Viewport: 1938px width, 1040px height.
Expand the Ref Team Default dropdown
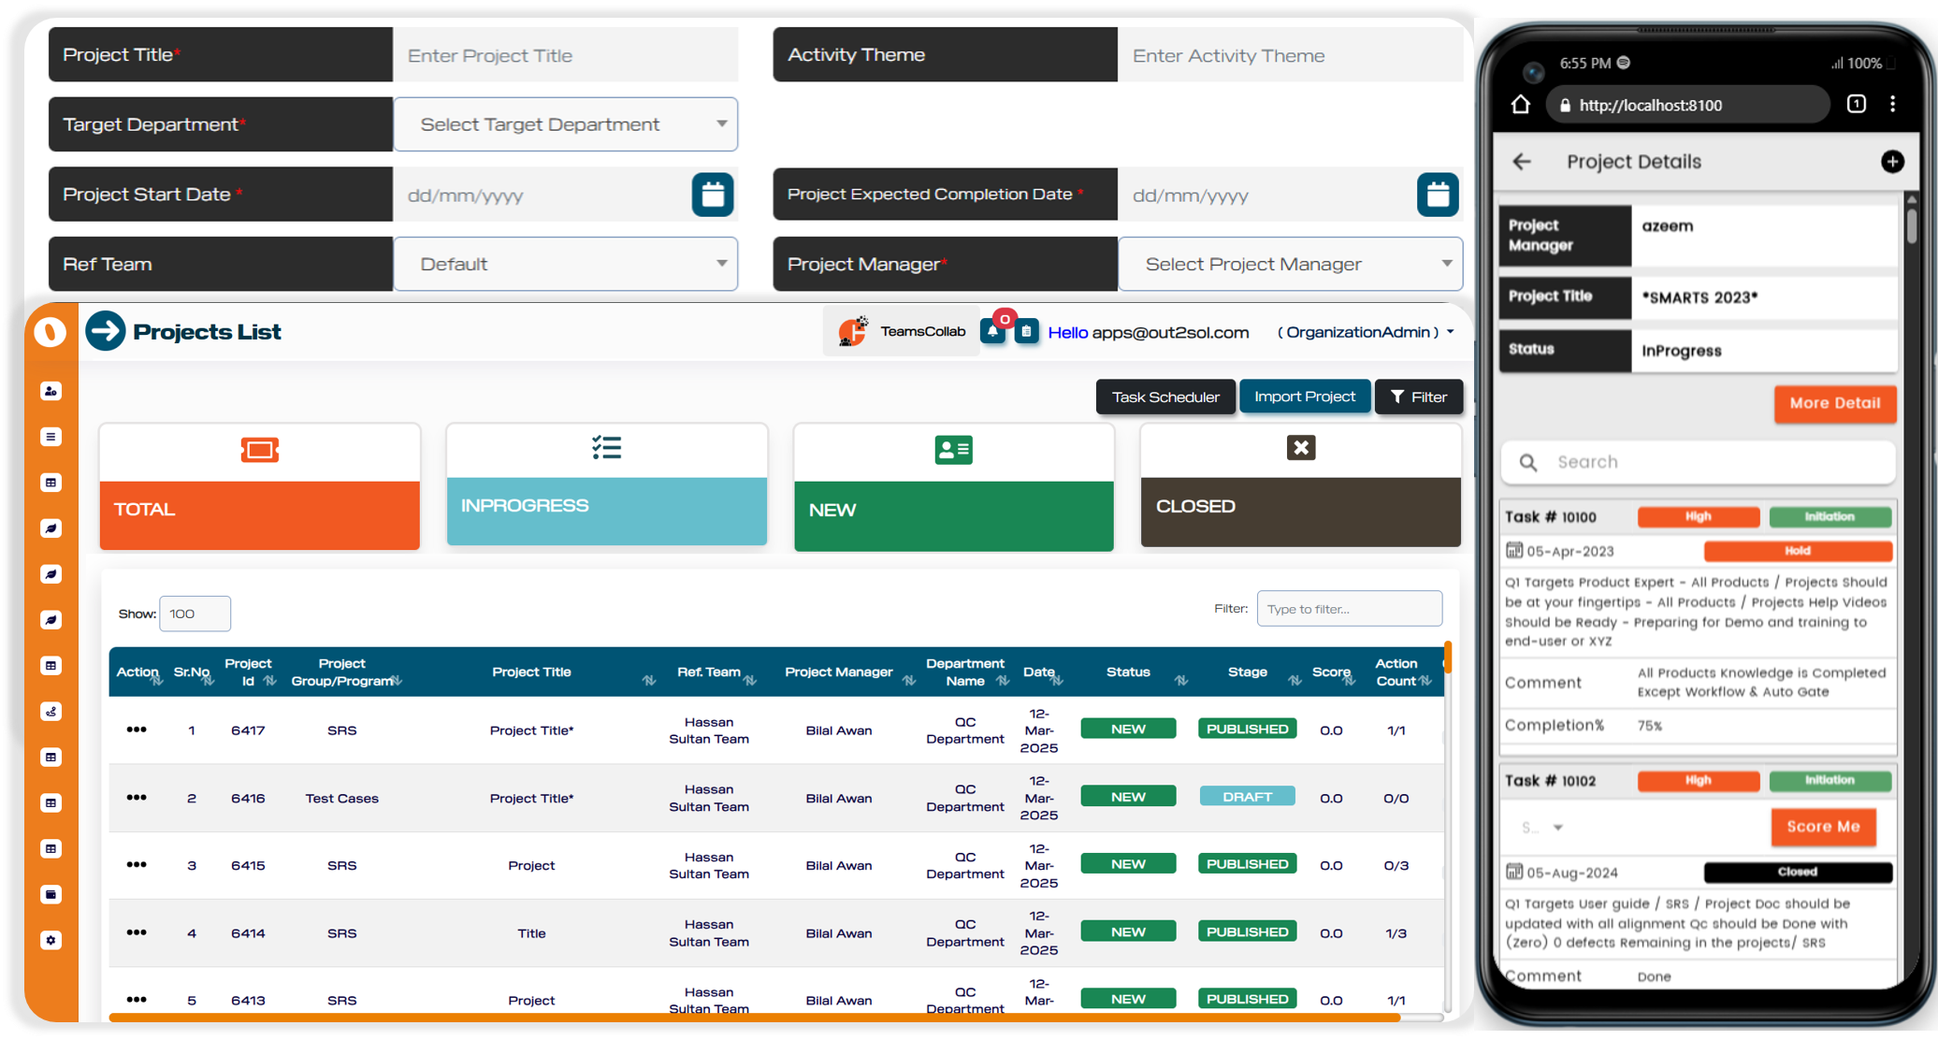(565, 264)
